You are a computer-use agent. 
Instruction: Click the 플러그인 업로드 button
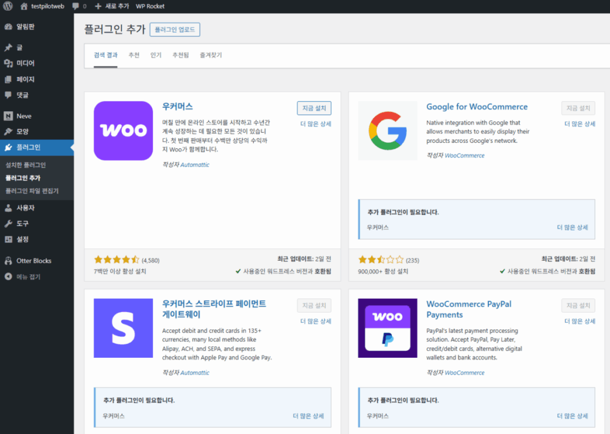[174, 29]
